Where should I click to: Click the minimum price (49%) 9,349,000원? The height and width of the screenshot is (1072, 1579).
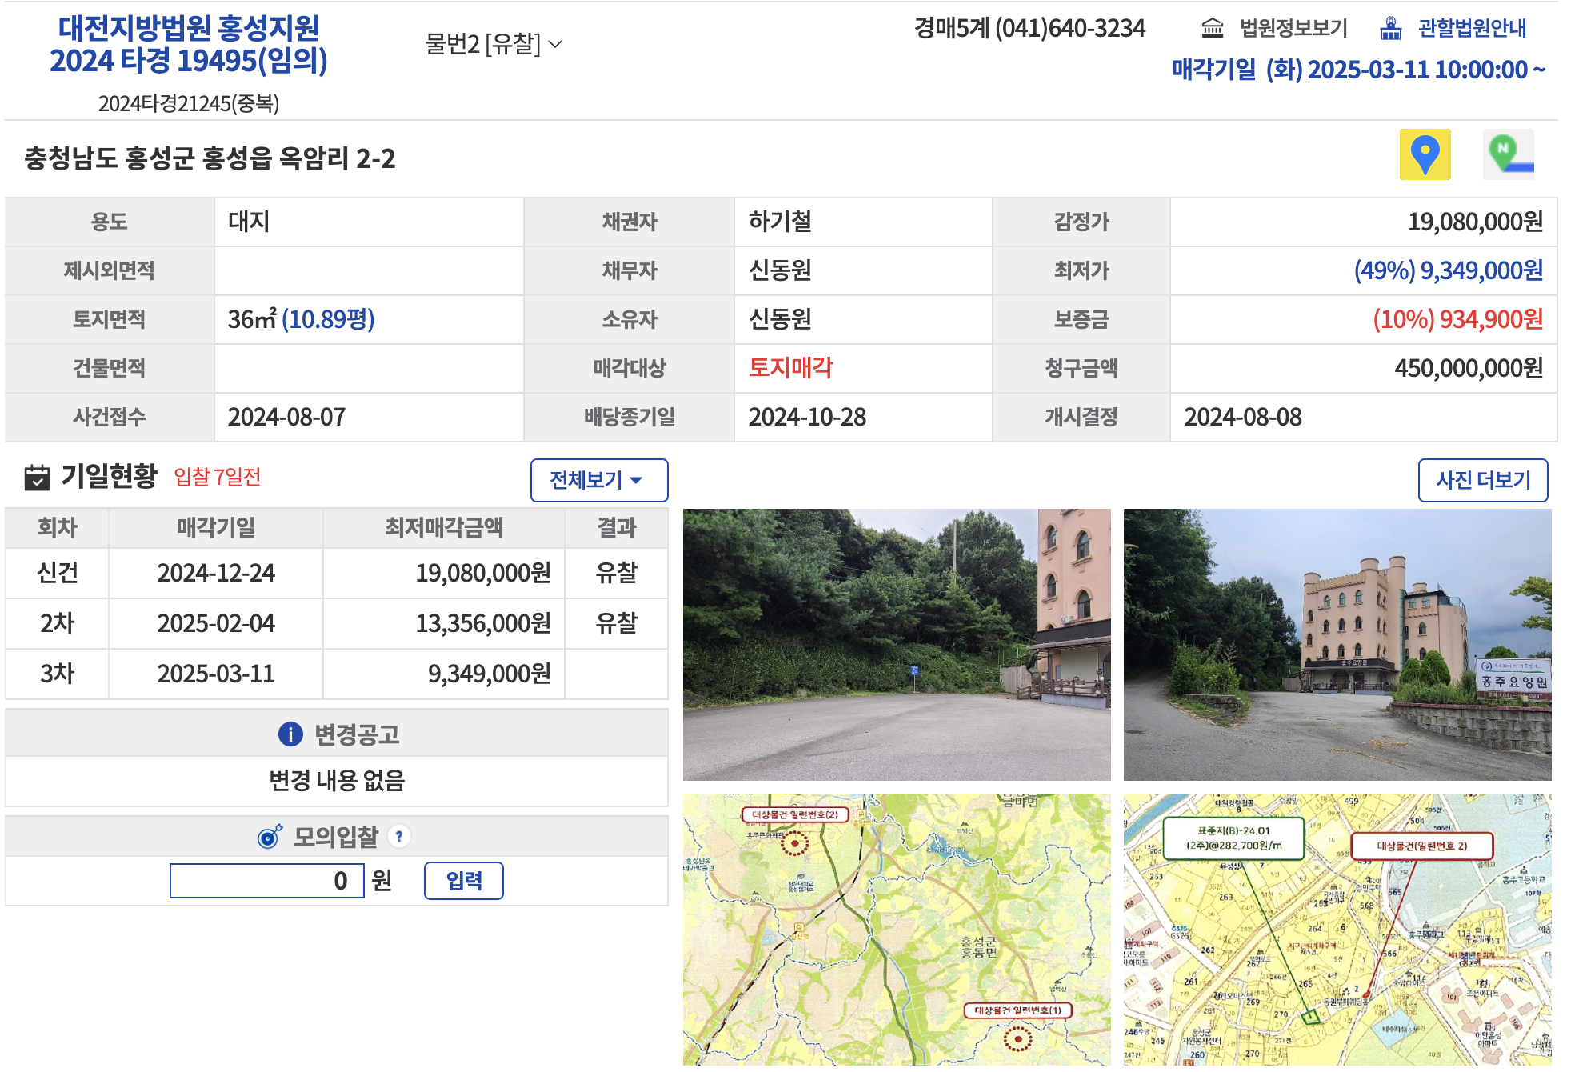coord(1448,270)
